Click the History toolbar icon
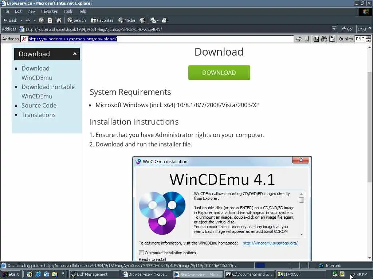Viewport: 373px width, 279px height. click(x=142, y=20)
